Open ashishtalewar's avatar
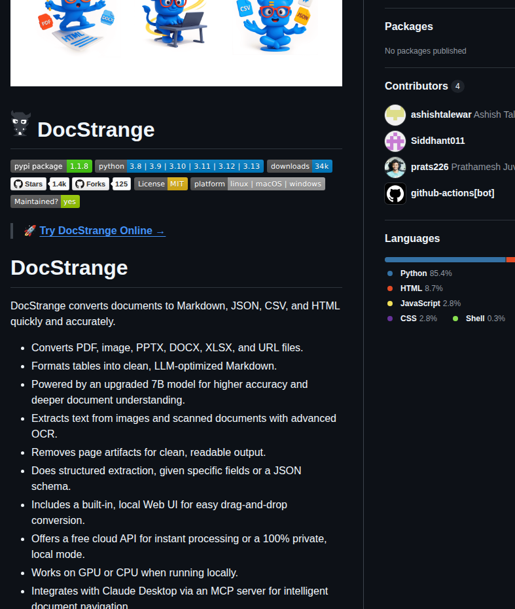515x609 pixels. tap(395, 115)
